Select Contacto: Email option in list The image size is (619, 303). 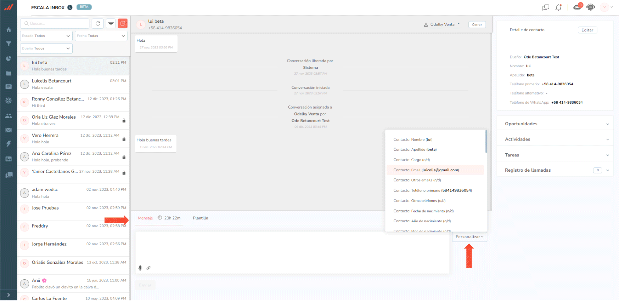[x=426, y=170]
